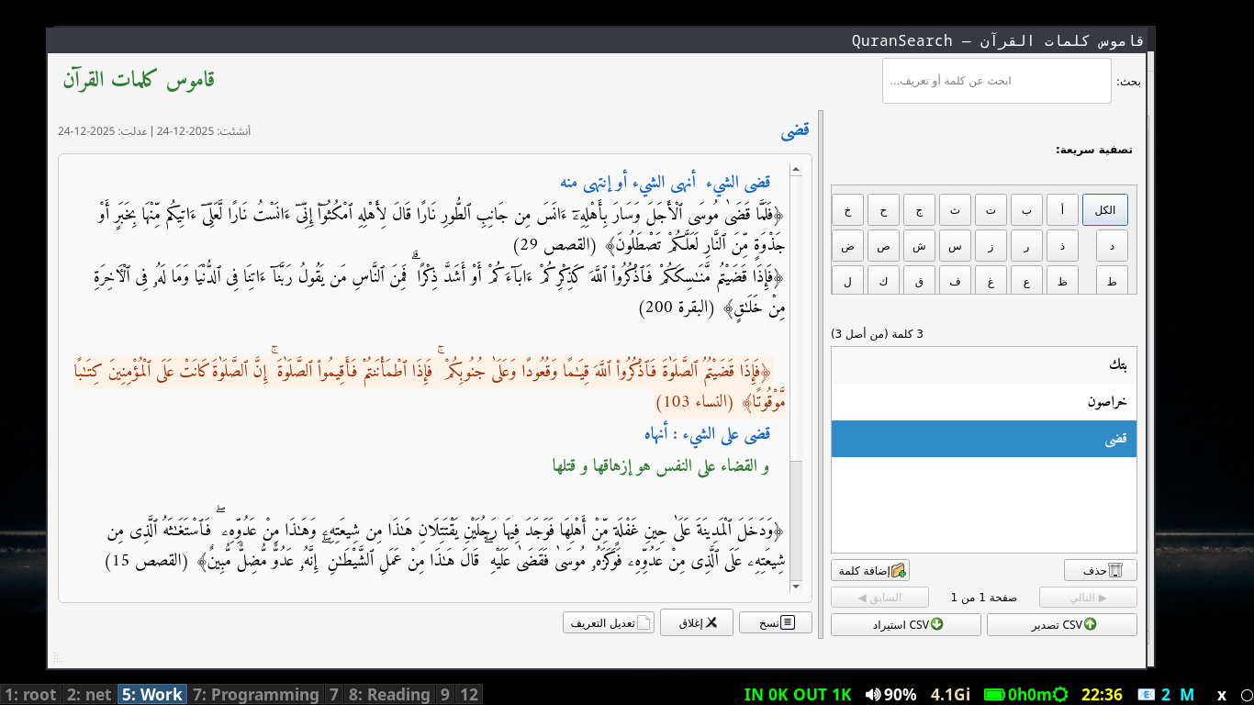This screenshot has width=1254, height=705.
Task: Click the CSV import (استيراد) button
Action: [x=906, y=625]
